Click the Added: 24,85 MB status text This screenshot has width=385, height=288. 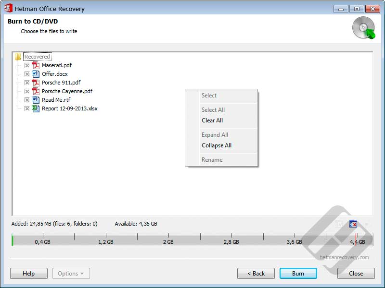pos(54,224)
